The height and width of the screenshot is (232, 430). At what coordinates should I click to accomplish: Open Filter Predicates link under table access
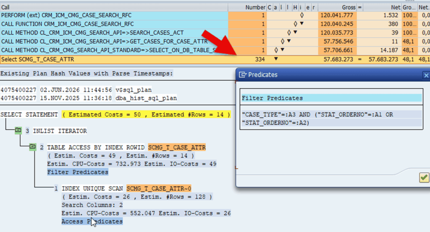point(78,172)
